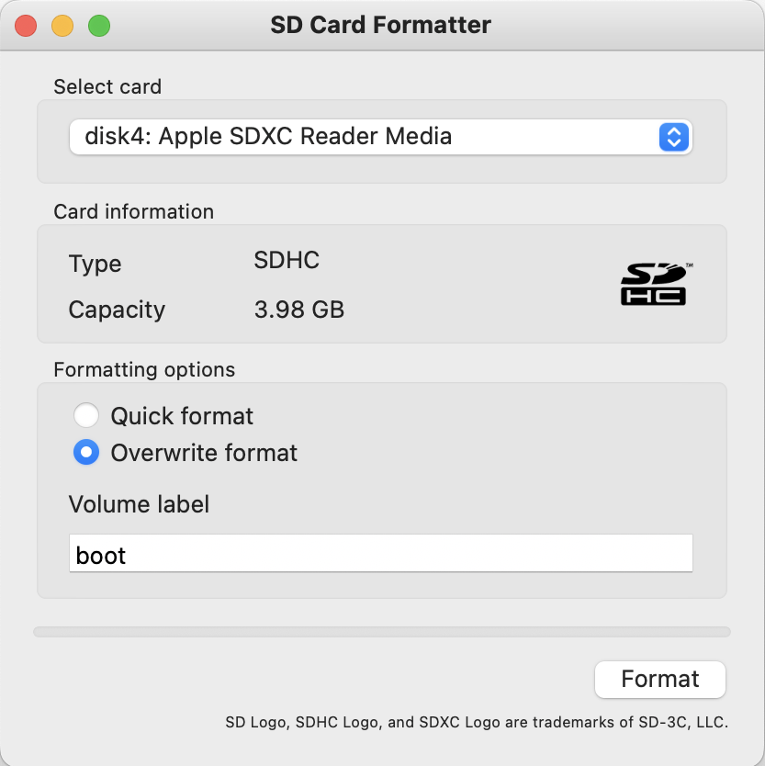This screenshot has height=766, width=765.
Task: Choose the Quick format label
Action: click(x=182, y=416)
